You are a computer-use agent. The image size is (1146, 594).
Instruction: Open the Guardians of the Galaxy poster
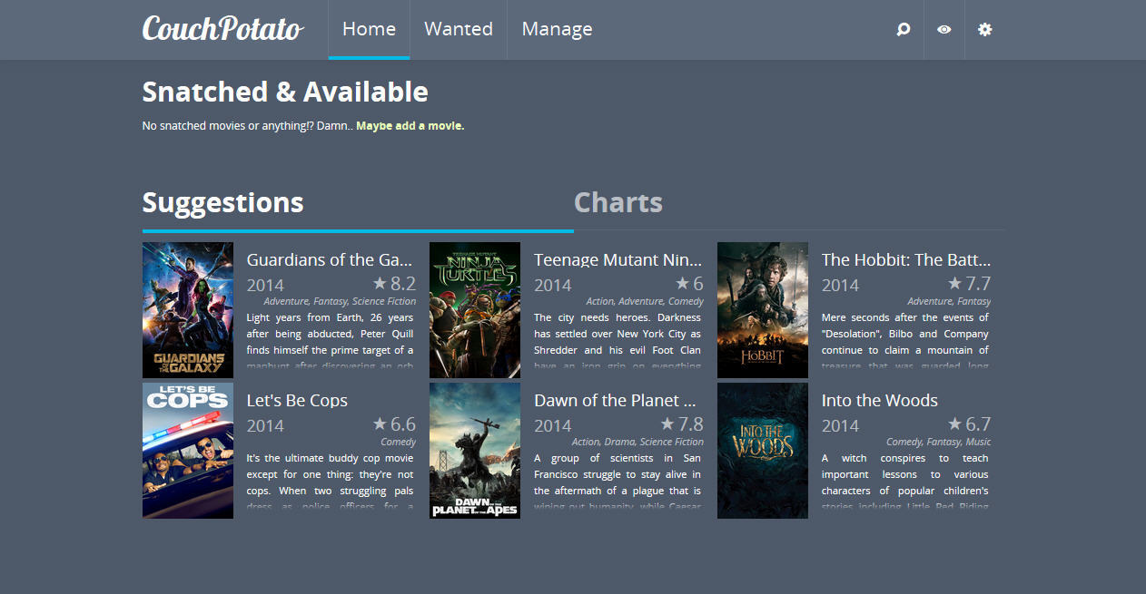pos(188,310)
